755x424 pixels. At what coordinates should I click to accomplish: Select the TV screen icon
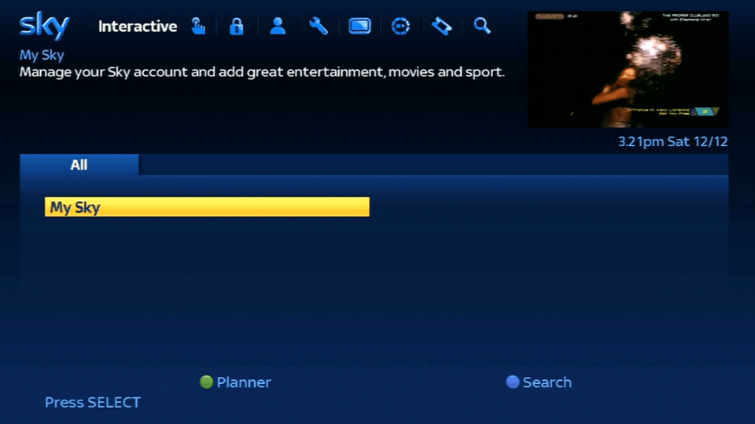coord(359,27)
